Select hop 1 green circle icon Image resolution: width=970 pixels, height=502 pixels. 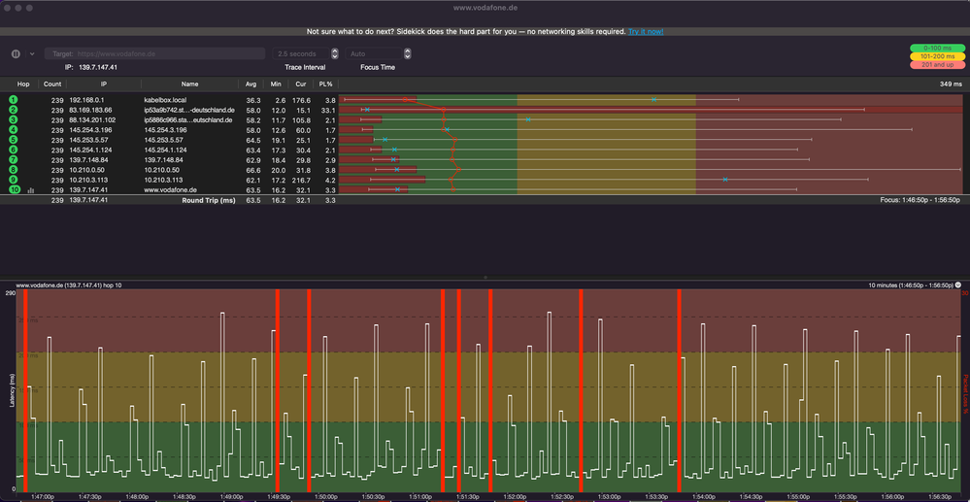[x=14, y=100]
